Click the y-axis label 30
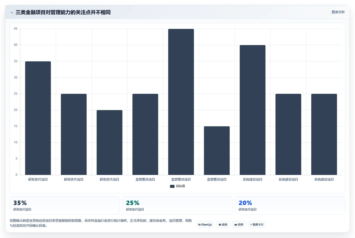Image resolution: width=355 pixels, height=238 pixels. click(15, 77)
